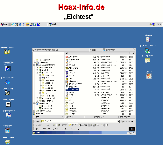
Task: Open the Extras menu in Explorer
Action: tap(73, 129)
